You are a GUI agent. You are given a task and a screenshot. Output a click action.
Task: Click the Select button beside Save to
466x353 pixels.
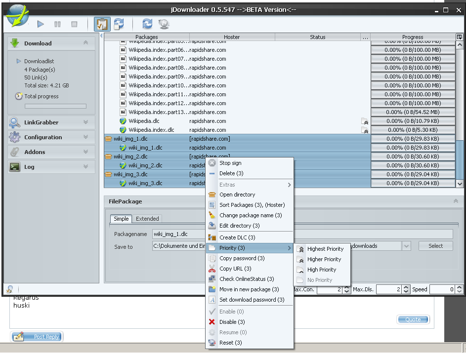[435, 246]
